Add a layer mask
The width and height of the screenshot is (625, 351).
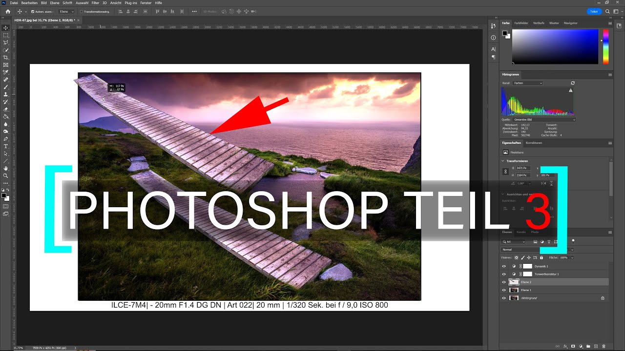click(x=573, y=346)
